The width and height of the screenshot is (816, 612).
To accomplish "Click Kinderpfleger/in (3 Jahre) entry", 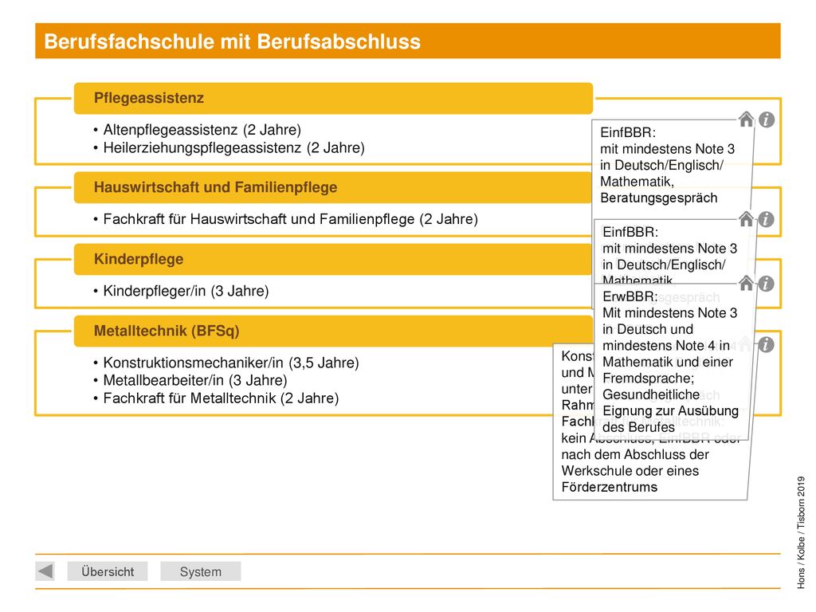I will click(x=186, y=291).
